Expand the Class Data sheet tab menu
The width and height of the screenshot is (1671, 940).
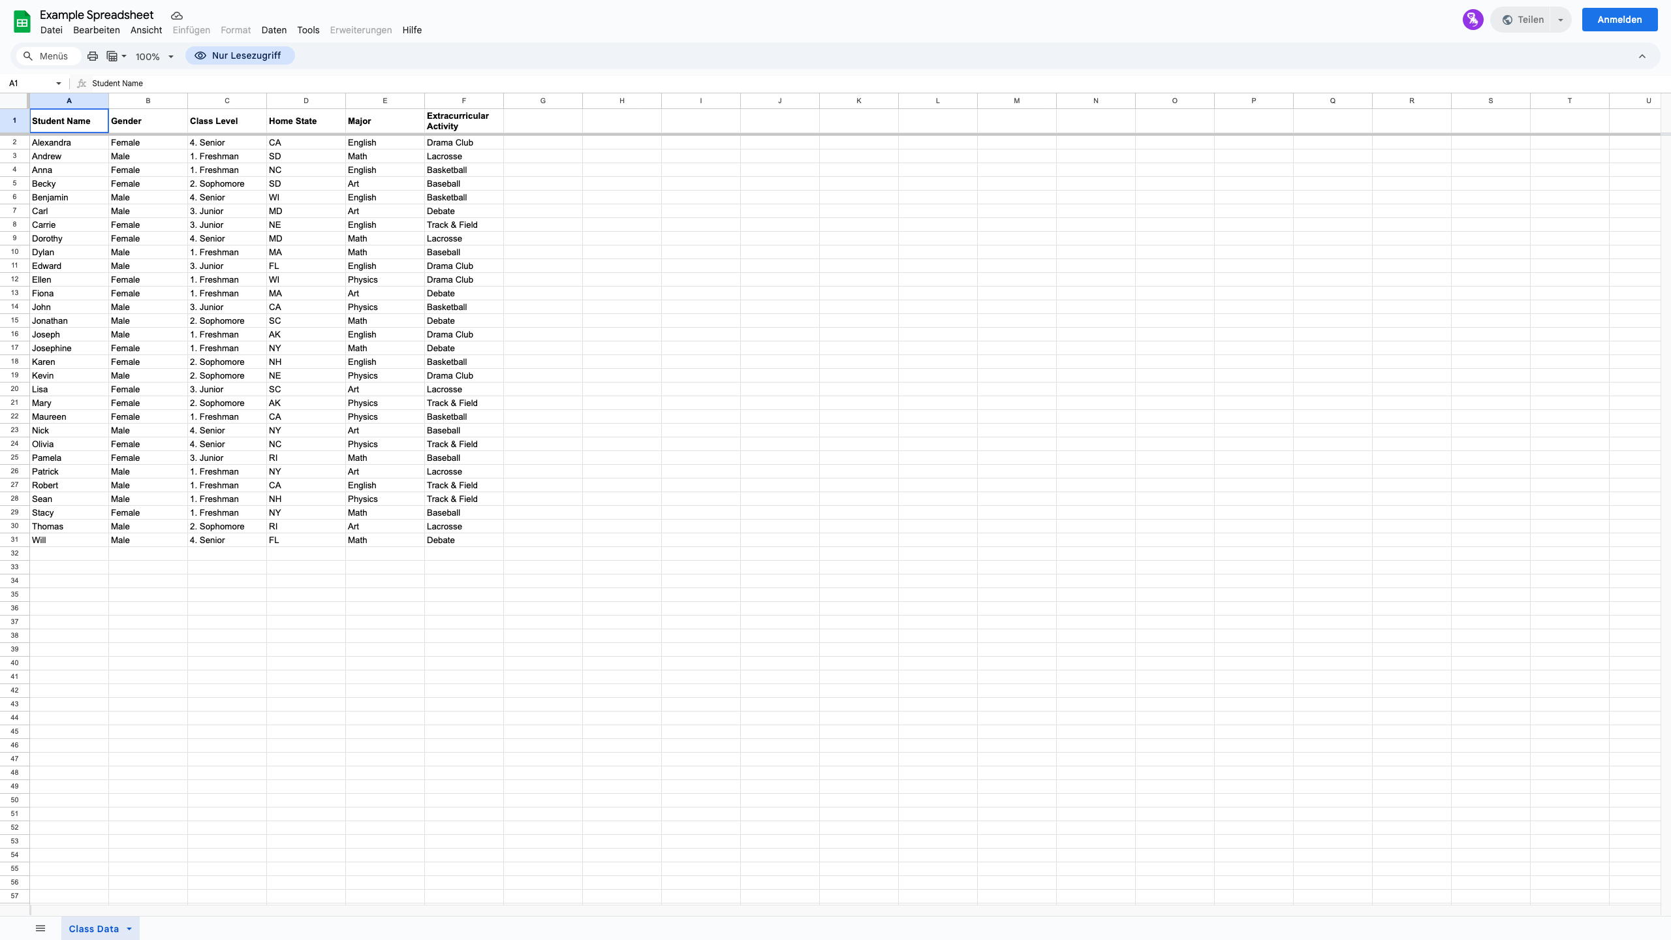pyautogui.click(x=128, y=928)
